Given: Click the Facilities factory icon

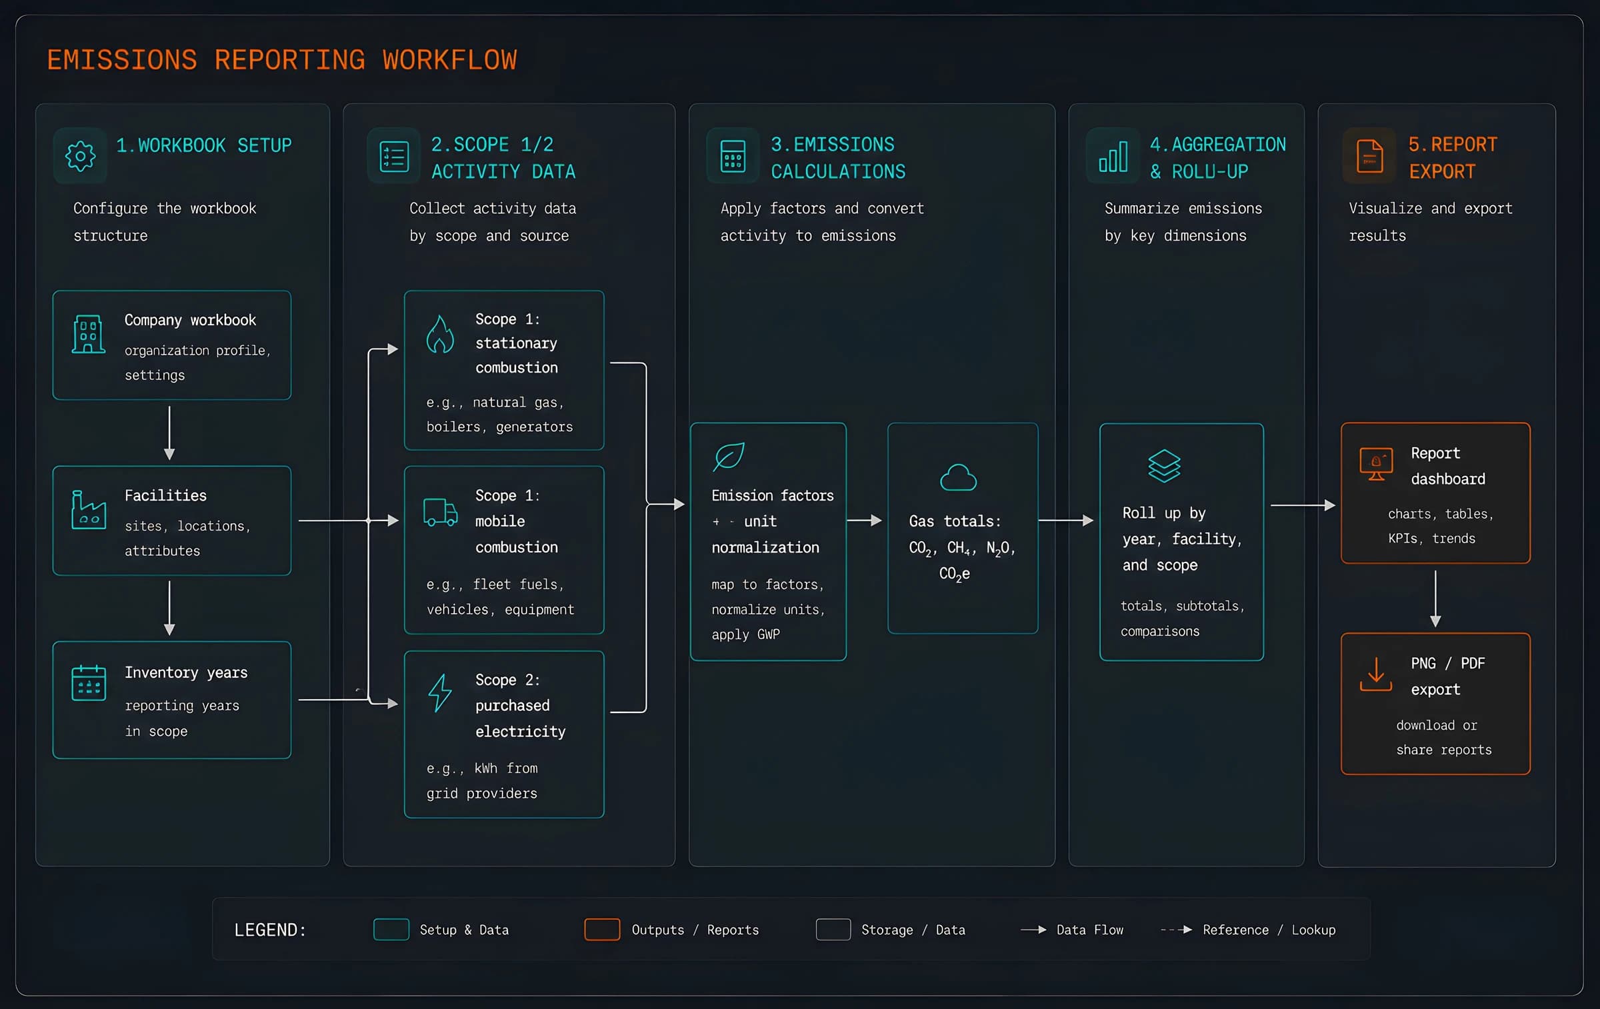Looking at the screenshot, I should click(89, 510).
